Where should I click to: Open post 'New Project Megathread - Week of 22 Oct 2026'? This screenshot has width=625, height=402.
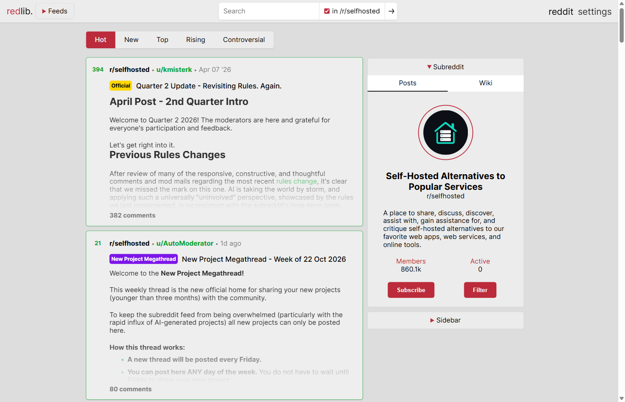coord(264,260)
